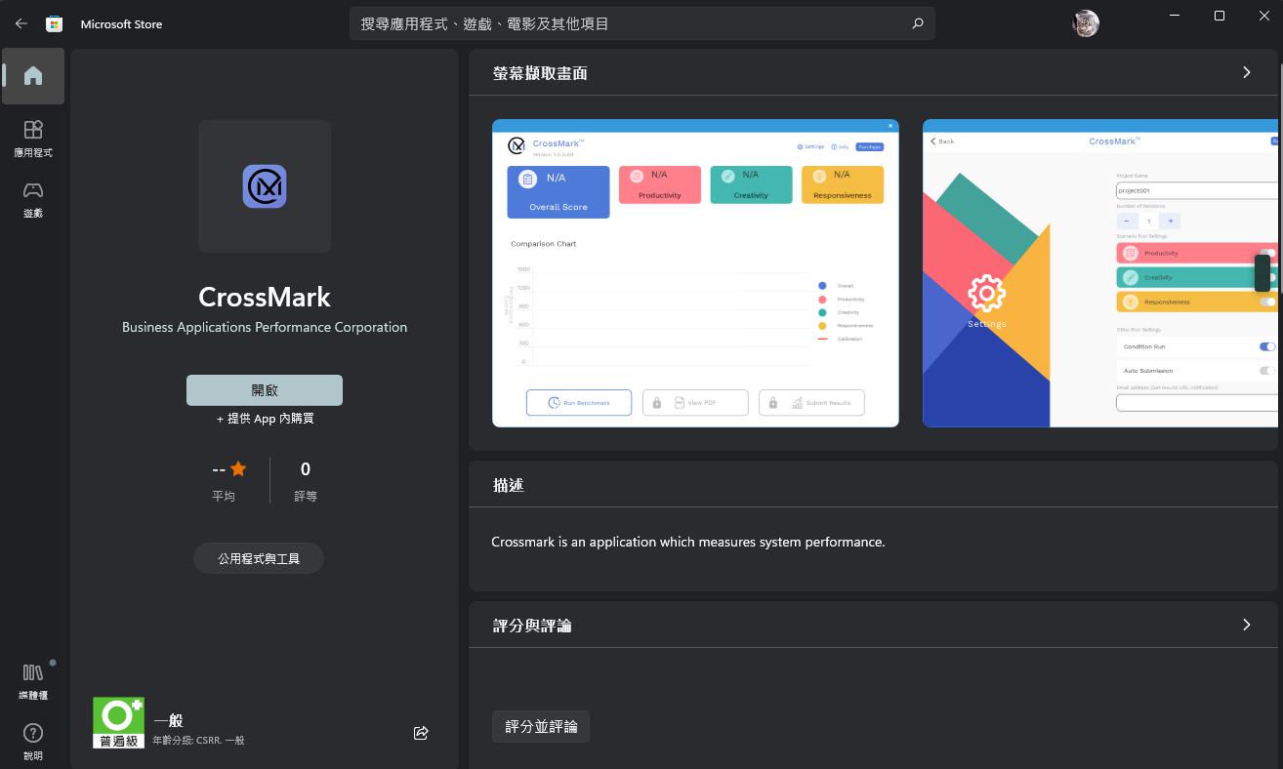Image resolution: width=1283 pixels, height=769 pixels.
Task: Click the 年齡分級 CSRR rating text
Action: tap(199, 741)
